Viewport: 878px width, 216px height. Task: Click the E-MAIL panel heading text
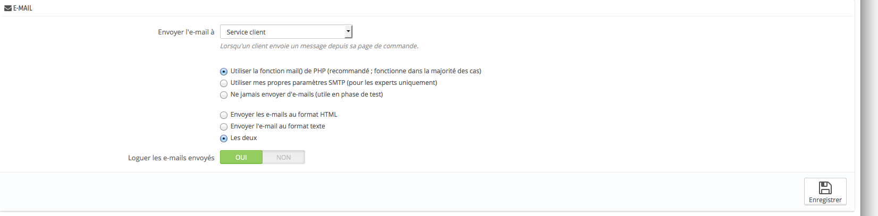point(23,8)
